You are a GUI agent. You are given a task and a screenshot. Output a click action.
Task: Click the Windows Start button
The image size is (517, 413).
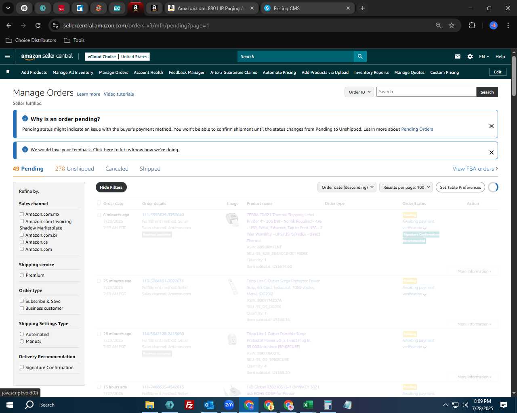[x=10, y=405]
